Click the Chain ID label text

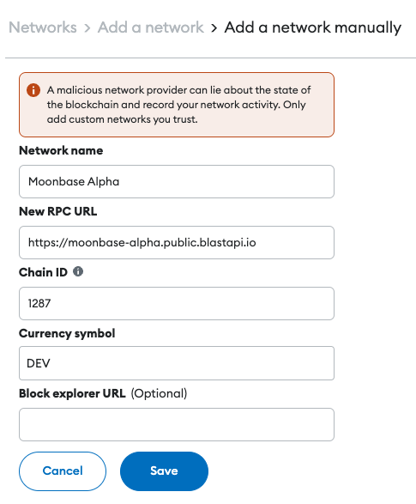[x=44, y=272]
